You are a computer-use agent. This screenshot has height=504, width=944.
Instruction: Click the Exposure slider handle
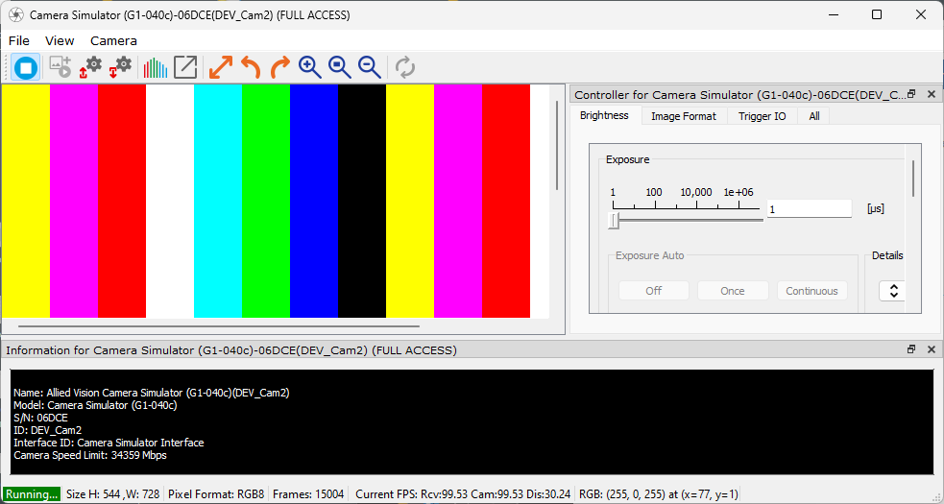pyautogui.click(x=614, y=222)
